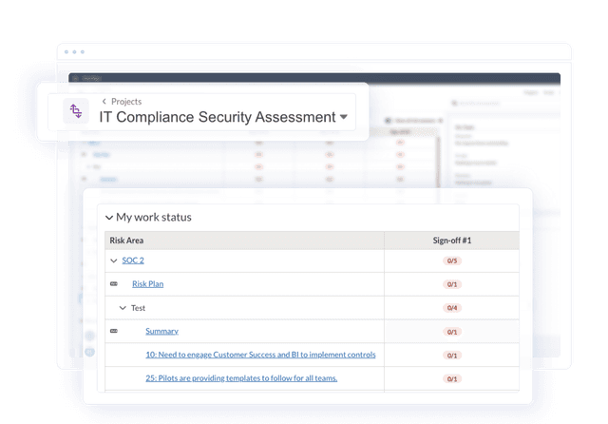Click the link icon beside Risk Plan
Image resolution: width=608 pixels, height=424 pixels.
click(114, 284)
